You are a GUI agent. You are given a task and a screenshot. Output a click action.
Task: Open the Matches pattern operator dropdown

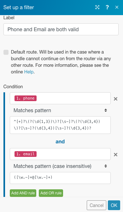[x=60, y=110]
